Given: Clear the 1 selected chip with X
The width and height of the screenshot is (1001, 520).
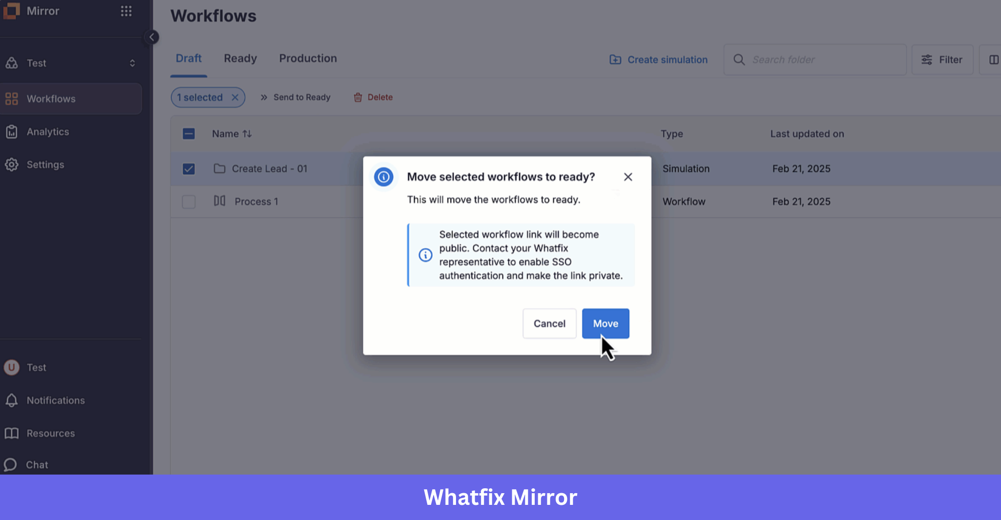Looking at the screenshot, I should 235,97.
